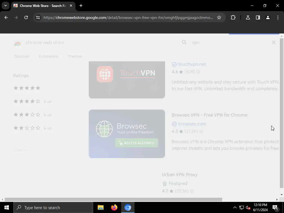Image resolution: width=284 pixels, height=213 pixels.
Task: Click the Featured badge under Urban VPN Proxy
Action: click(x=175, y=184)
